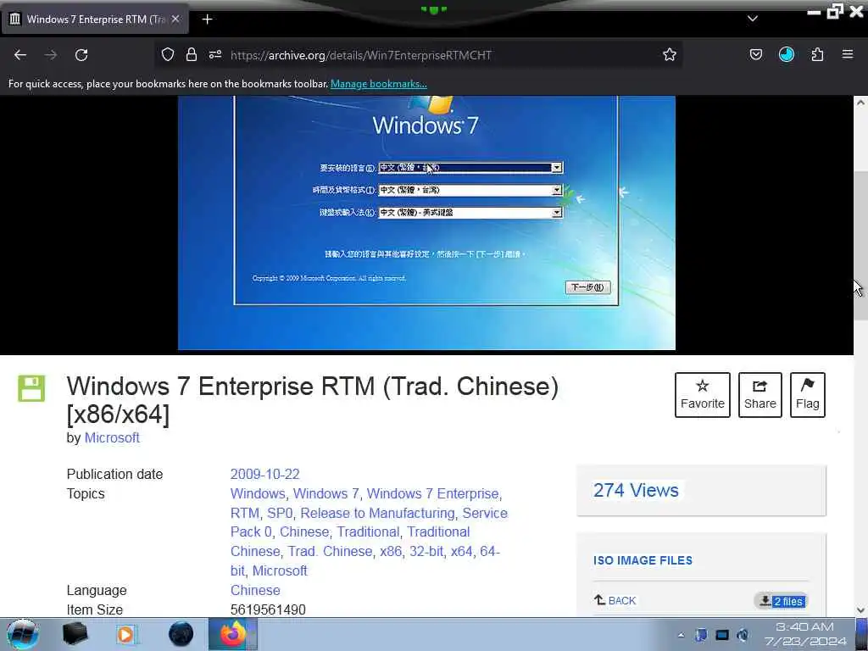Open the Extensions puzzle icon
Screen dimensions: 868x651
[817, 54]
